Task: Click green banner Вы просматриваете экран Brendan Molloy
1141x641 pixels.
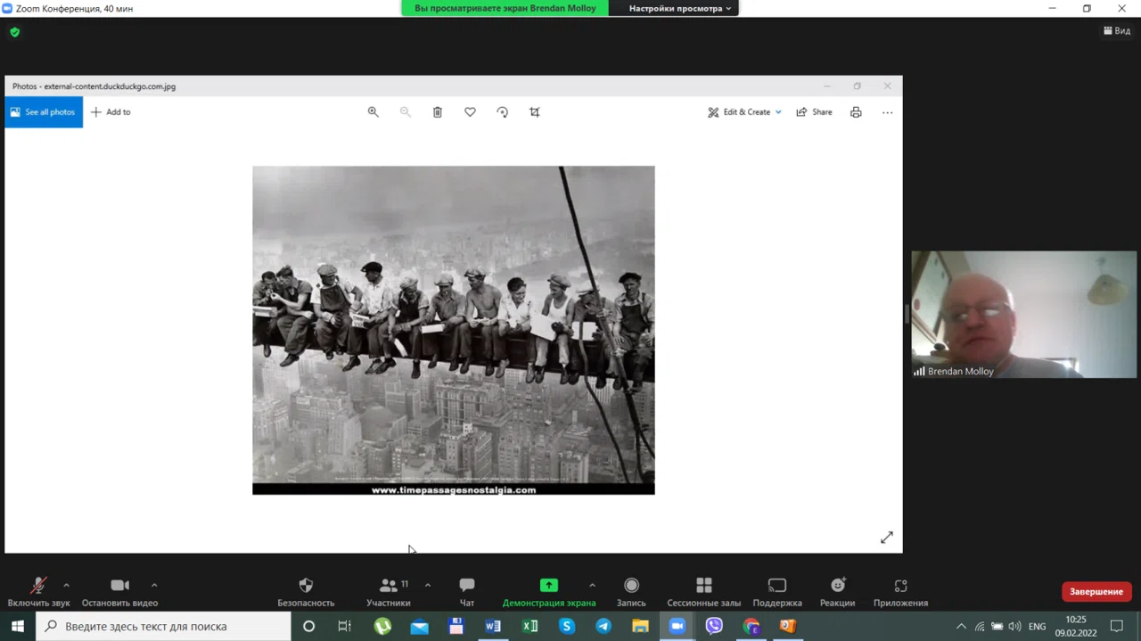Action: (505, 8)
